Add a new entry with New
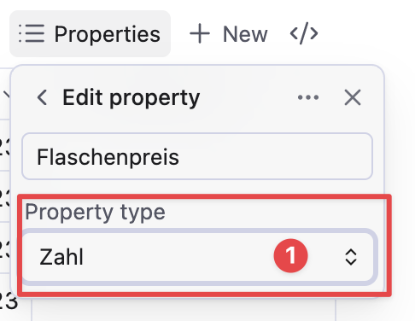Screen dimensions: 415x321 pyautogui.click(x=229, y=34)
